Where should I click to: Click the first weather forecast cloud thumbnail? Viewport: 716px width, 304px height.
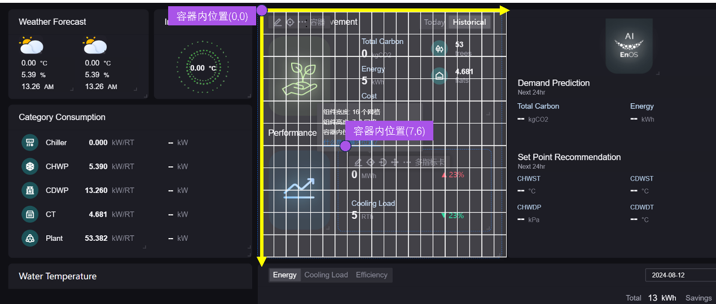pyautogui.click(x=32, y=45)
